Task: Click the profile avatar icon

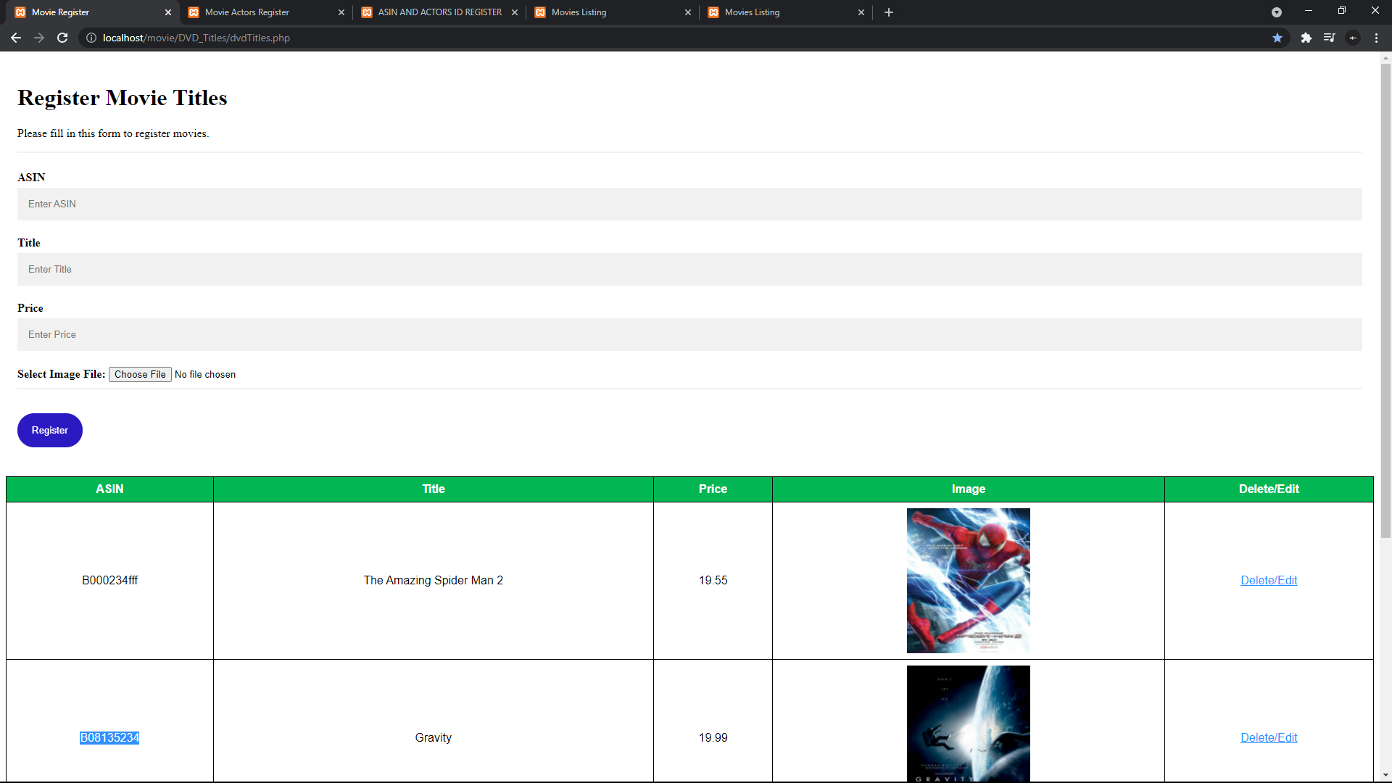Action: click(1353, 38)
